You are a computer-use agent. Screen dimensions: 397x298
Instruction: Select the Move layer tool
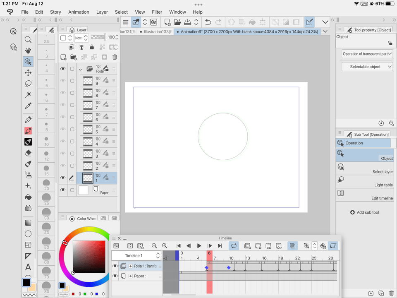tap(28, 73)
